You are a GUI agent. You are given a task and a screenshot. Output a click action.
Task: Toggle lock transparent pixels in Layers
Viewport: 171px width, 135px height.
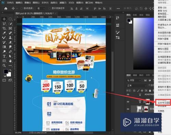click(134, 91)
